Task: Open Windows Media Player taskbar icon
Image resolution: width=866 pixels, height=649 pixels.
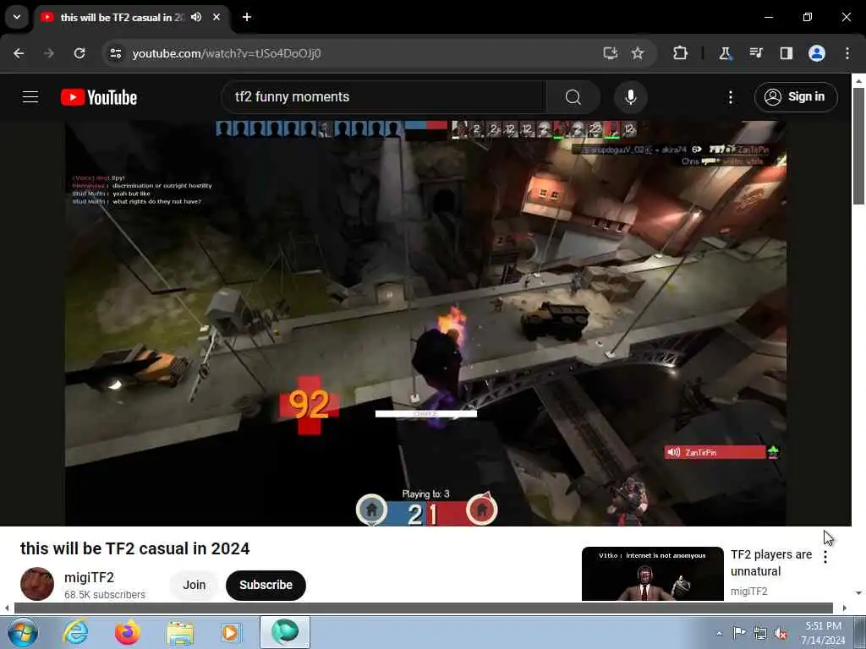Action: 231,632
